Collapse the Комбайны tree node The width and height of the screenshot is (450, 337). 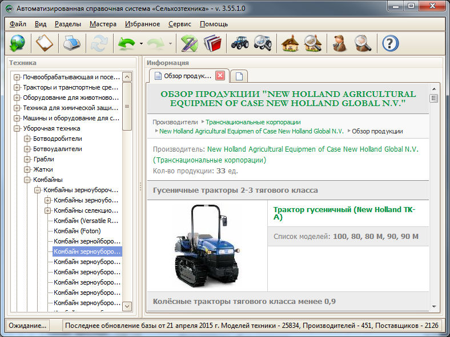tap(27, 180)
